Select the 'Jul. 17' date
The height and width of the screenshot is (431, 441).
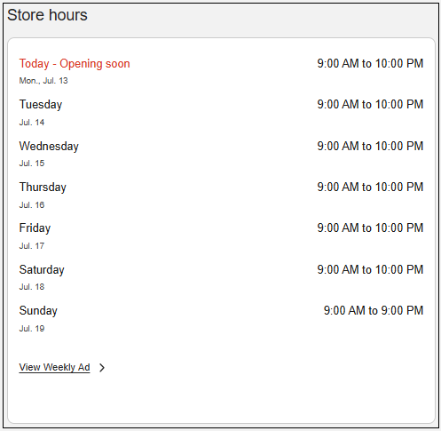(32, 246)
